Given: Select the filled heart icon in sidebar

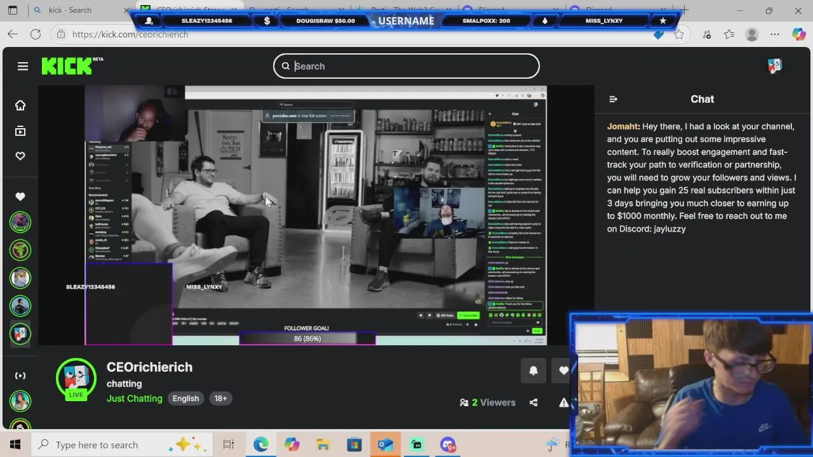Looking at the screenshot, I should 20,197.
